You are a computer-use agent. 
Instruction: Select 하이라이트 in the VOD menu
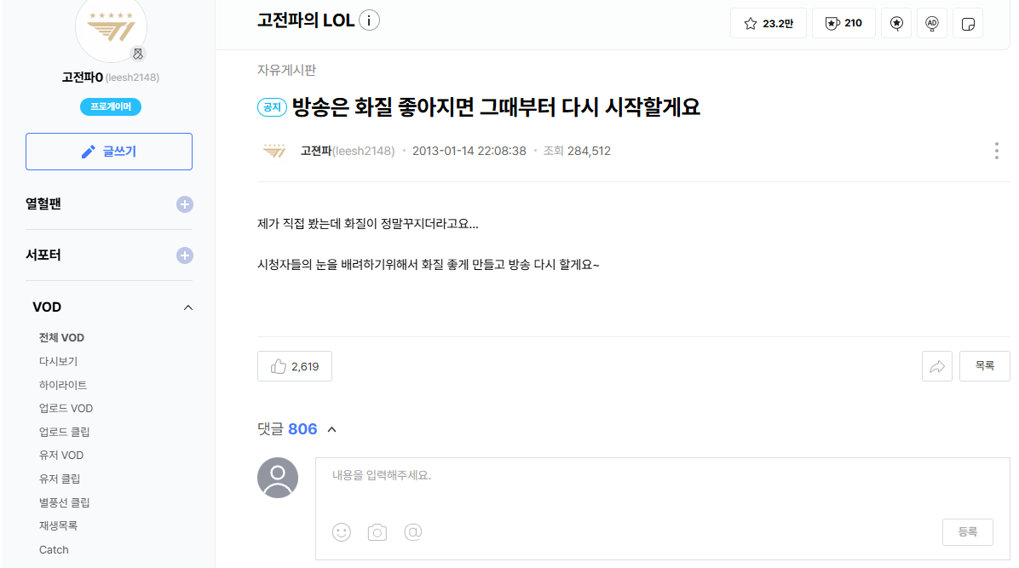click(62, 385)
